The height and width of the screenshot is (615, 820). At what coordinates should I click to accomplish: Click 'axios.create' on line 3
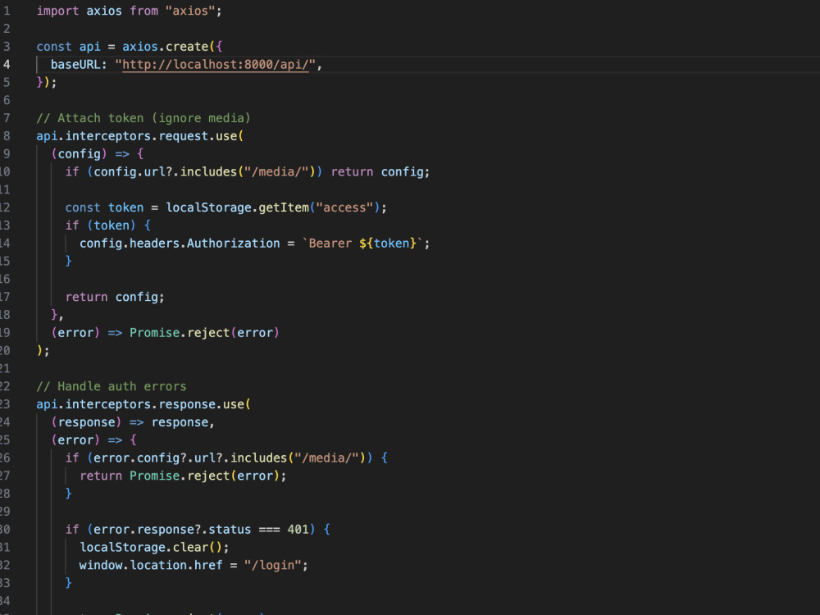pos(166,47)
